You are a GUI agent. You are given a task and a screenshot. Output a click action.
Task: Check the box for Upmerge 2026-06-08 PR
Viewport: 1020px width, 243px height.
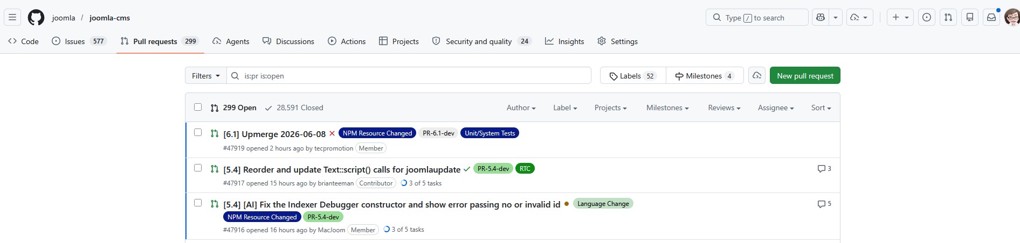pos(198,132)
